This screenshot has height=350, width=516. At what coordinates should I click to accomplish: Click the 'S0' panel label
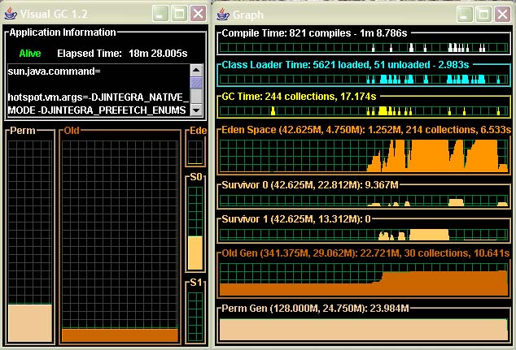196,177
